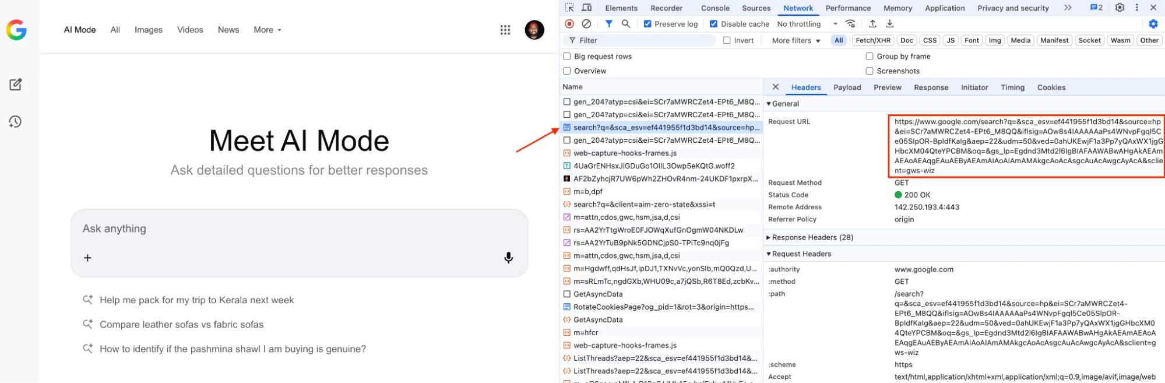This screenshot has width=1165, height=383.
Task: Enable the Screenshots checkbox
Action: coord(870,71)
